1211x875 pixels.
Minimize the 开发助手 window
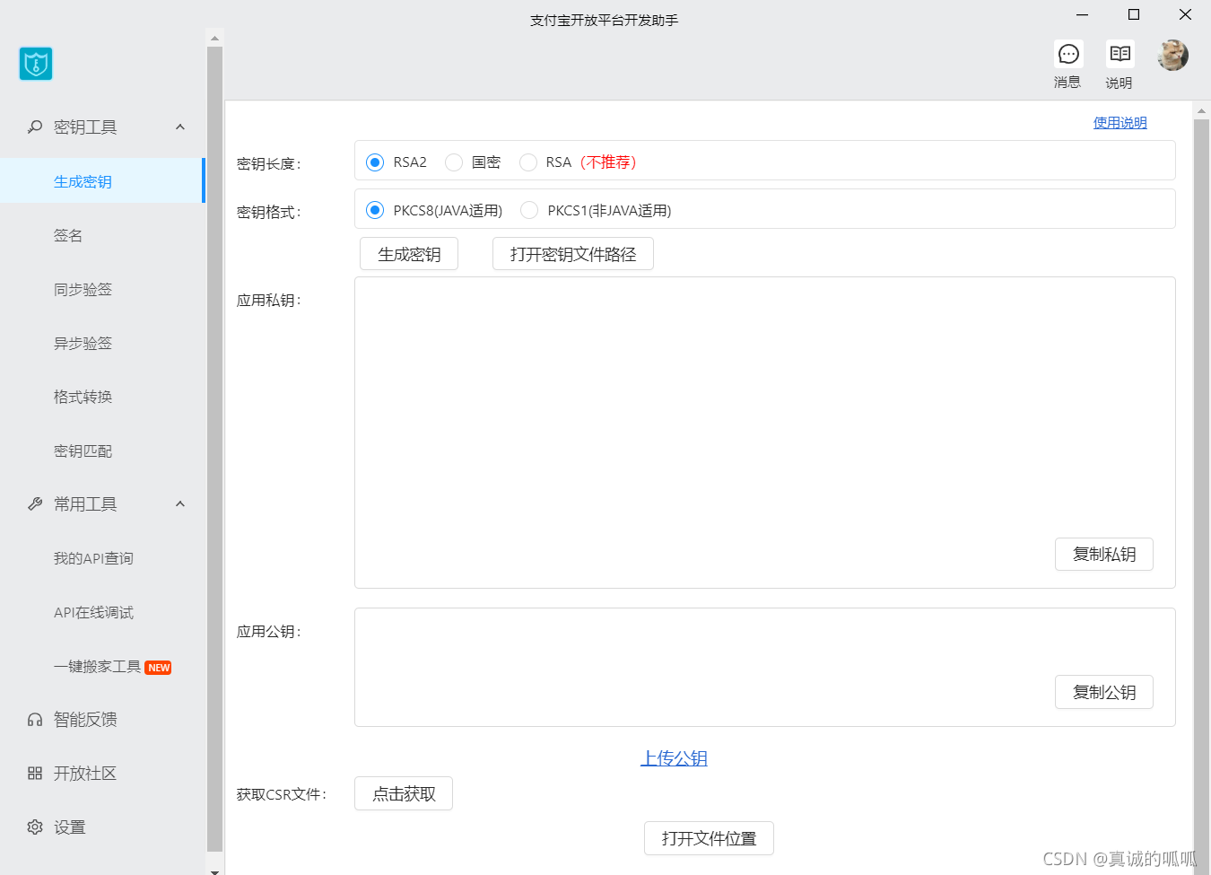(1082, 14)
